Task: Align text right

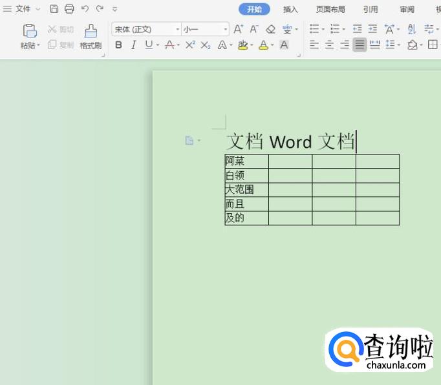Action: [x=345, y=45]
